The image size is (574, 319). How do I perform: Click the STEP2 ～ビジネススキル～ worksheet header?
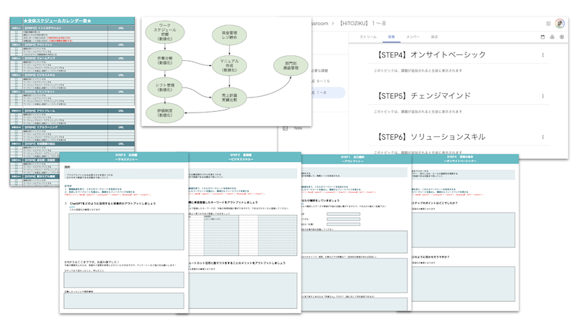click(x=245, y=157)
